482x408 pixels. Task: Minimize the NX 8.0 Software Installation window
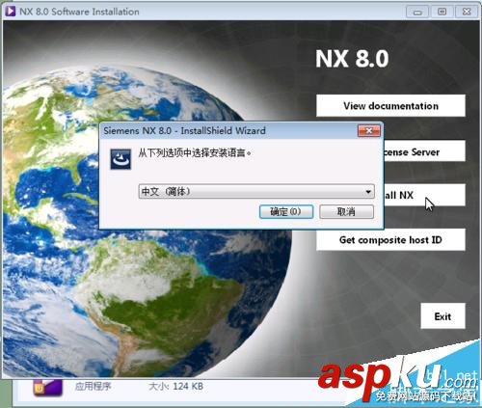click(417, 13)
